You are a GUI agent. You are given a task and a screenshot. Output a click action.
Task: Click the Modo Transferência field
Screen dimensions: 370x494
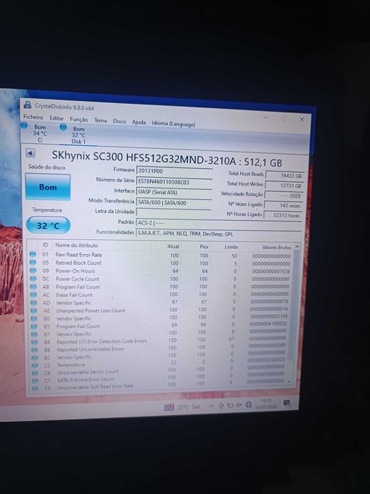[173, 203]
